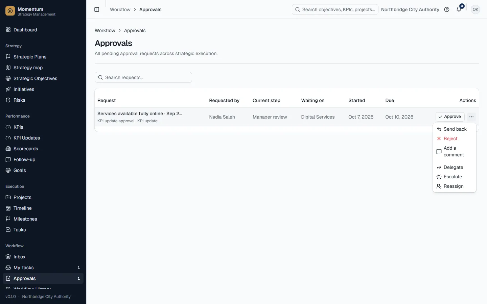Focus the global search objectives field

click(x=335, y=9)
